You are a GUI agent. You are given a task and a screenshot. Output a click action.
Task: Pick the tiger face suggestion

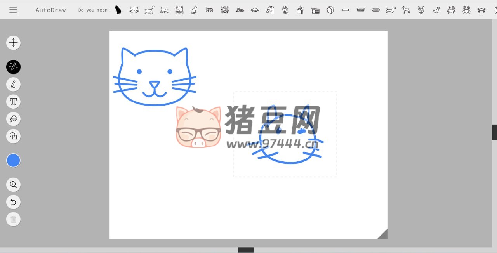225,10
